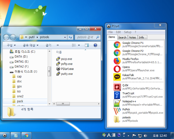Expand path chevron before putil in address bar
Image resolution: width=174 pixels, height=139 pixels.
pos(26,37)
